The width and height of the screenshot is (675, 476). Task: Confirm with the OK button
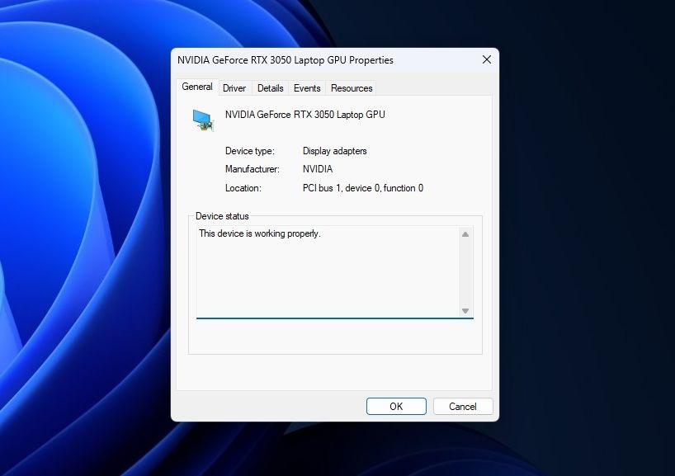tap(396, 406)
